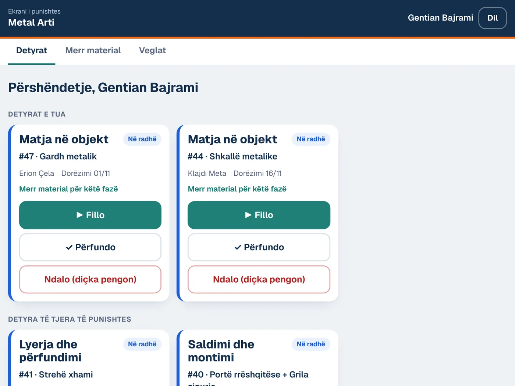Open Merr material për këtë fazë for #47
Viewport: 515px width, 386px height.
pos(68,189)
